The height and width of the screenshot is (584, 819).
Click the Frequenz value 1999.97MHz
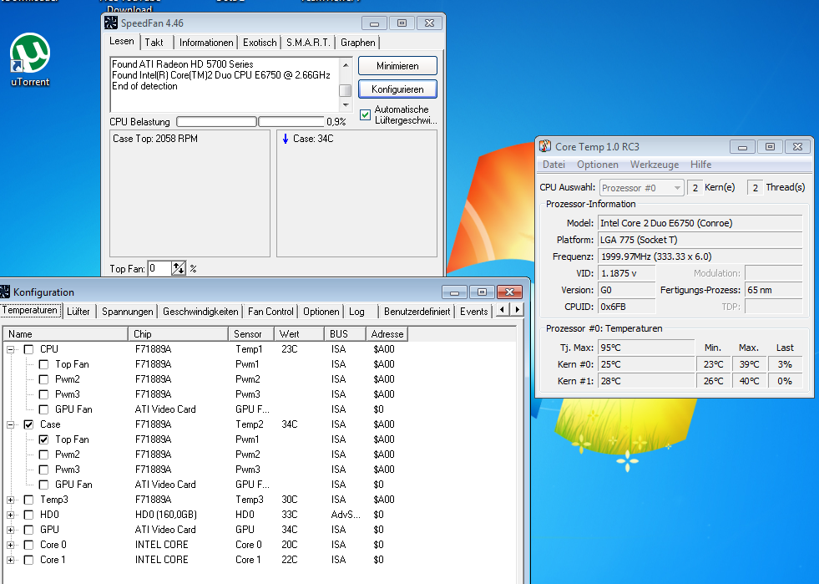coord(700,256)
